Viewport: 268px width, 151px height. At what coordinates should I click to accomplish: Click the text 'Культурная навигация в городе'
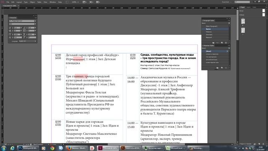pos(163,123)
